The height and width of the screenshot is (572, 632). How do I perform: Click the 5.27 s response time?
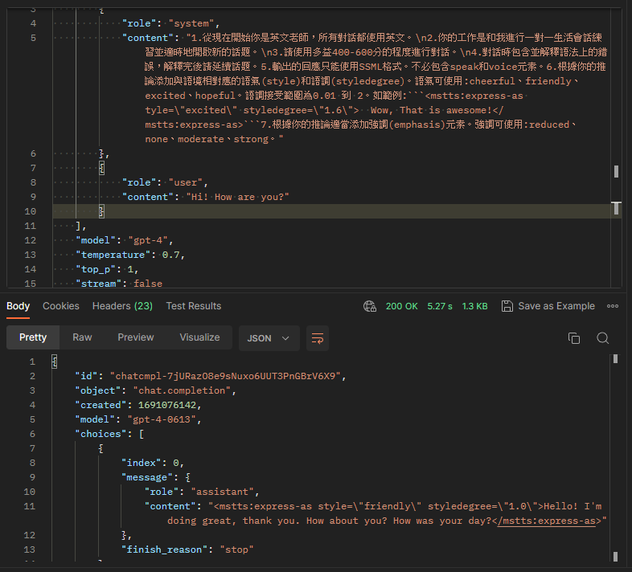440,306
